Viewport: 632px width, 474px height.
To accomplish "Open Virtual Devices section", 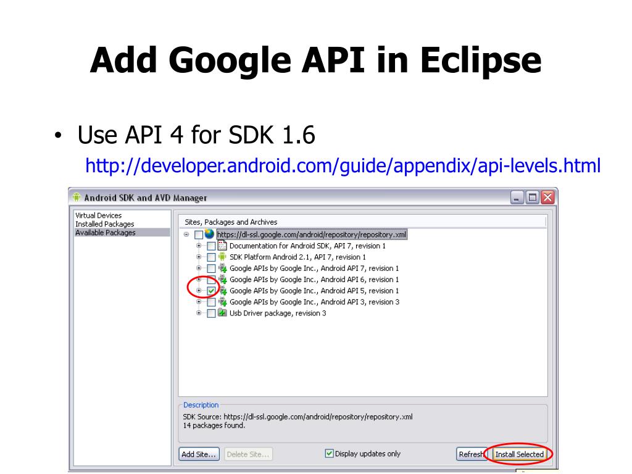I will 98,215.
